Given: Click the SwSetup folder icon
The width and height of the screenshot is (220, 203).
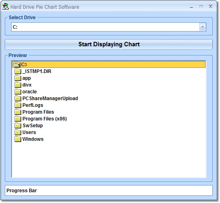Looking at the screenshot, I should [x=18, y=126].
